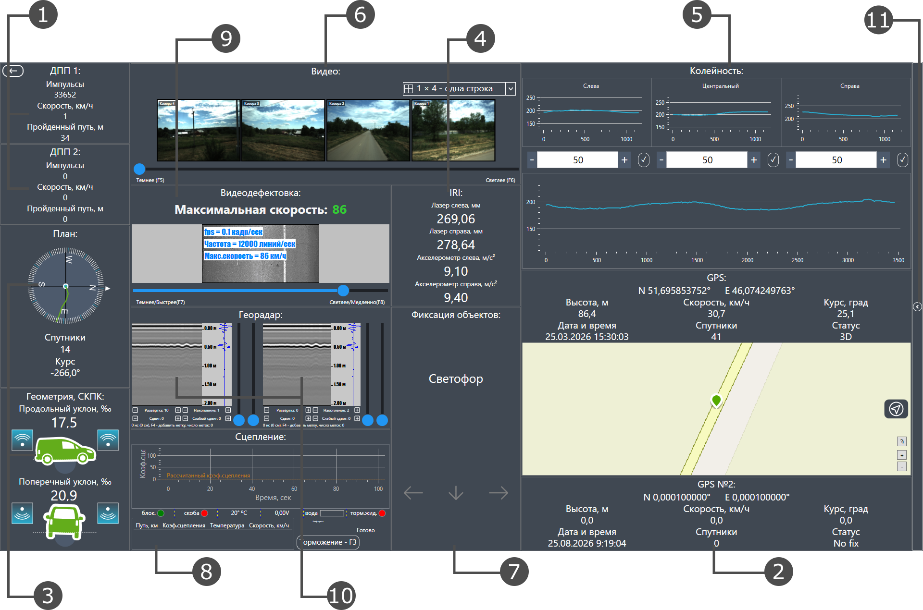Decrease the Слева rut threshold value
Viewport: 923px width, 610px height.
click(x=532, y=160)
